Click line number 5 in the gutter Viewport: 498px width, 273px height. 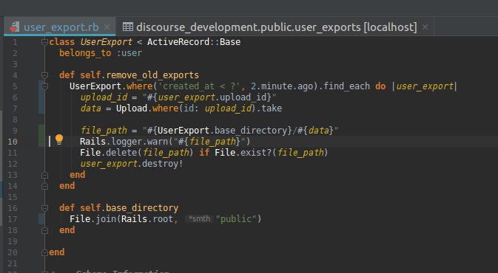pyautogui.click(x=15, y=86)
